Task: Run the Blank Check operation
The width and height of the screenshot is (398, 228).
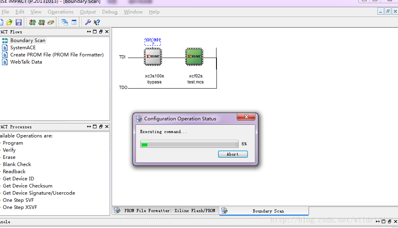Action: 17,164
